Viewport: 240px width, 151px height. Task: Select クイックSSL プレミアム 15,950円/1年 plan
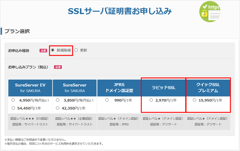pos(194,100)
